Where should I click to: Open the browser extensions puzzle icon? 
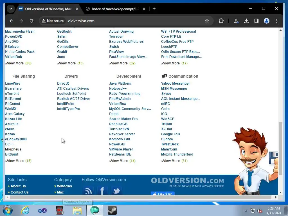(x=221, y=21)
